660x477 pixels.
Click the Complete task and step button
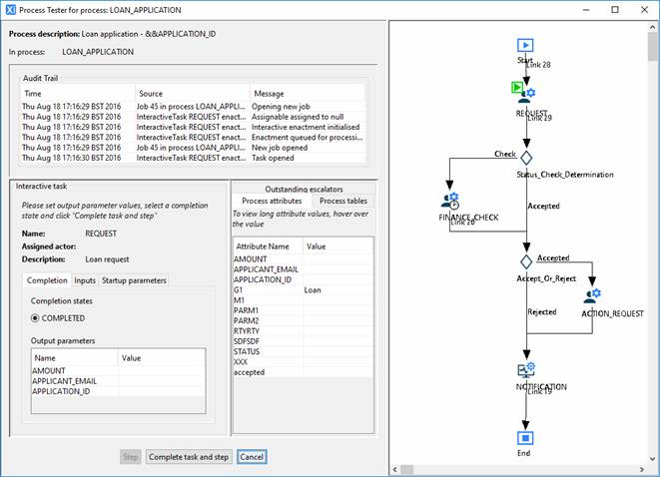click(x=189, y=457)
